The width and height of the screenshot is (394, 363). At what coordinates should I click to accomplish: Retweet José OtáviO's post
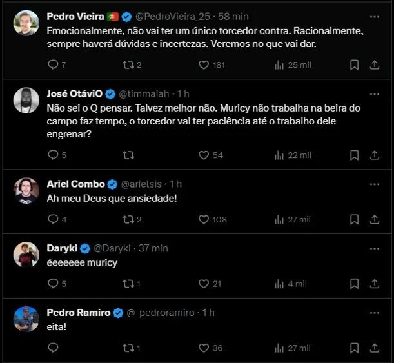tap(128, 155)
